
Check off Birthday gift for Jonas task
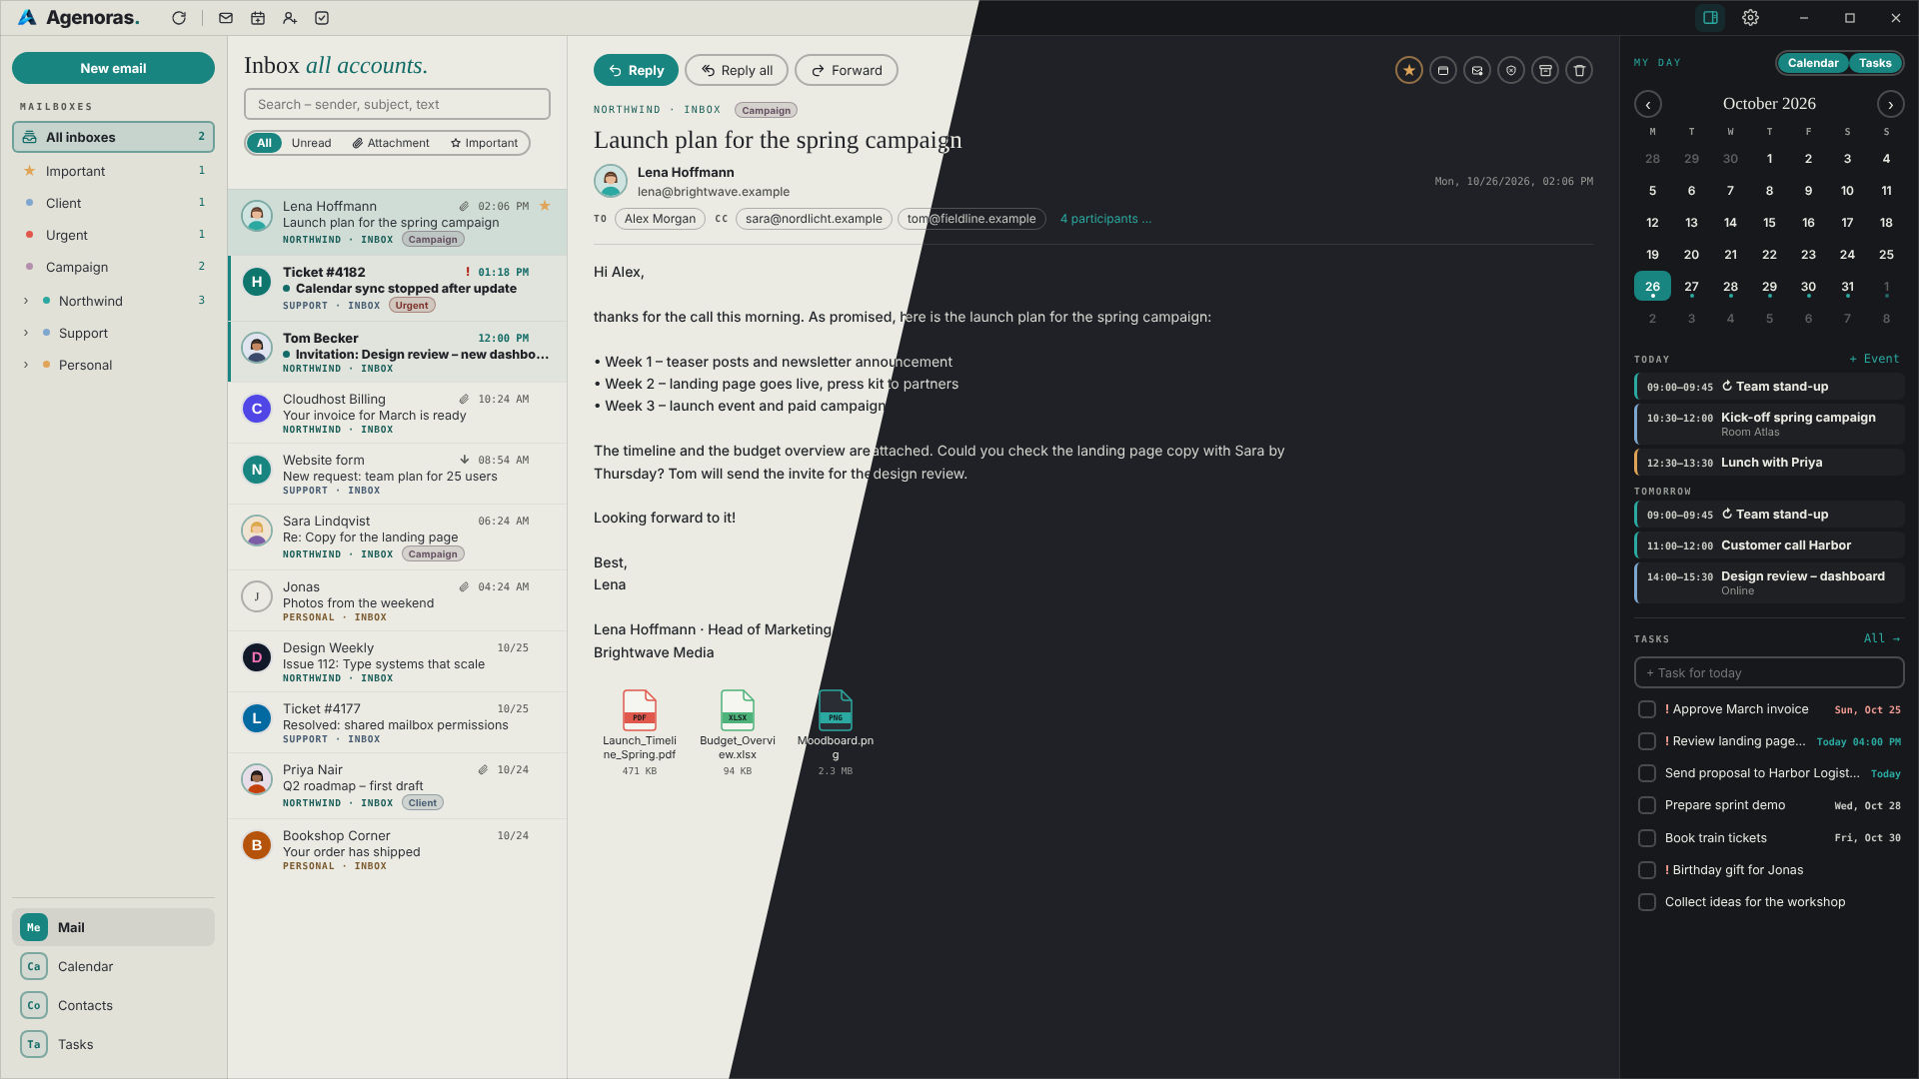pyautogui.click(x=1647, y=870)
